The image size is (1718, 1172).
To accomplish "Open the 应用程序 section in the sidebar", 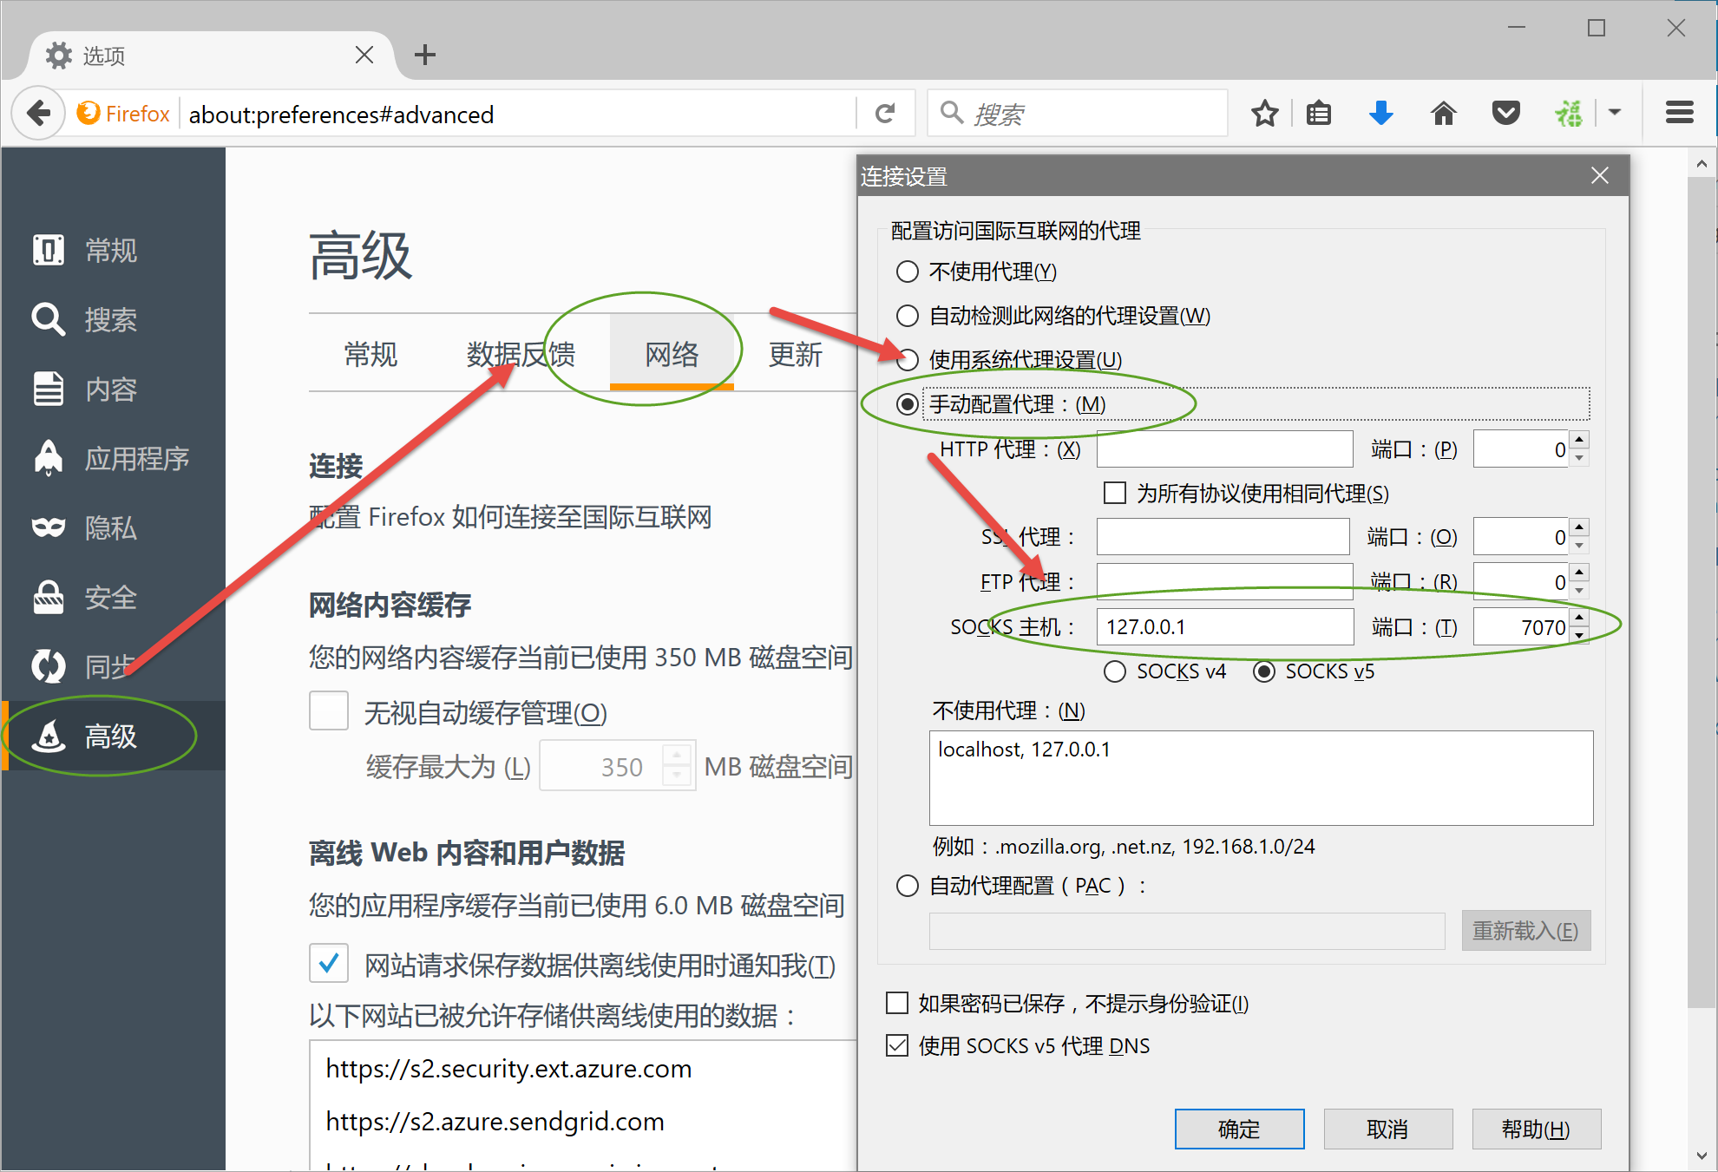I will pyautogui.click(x=113, y=459).
